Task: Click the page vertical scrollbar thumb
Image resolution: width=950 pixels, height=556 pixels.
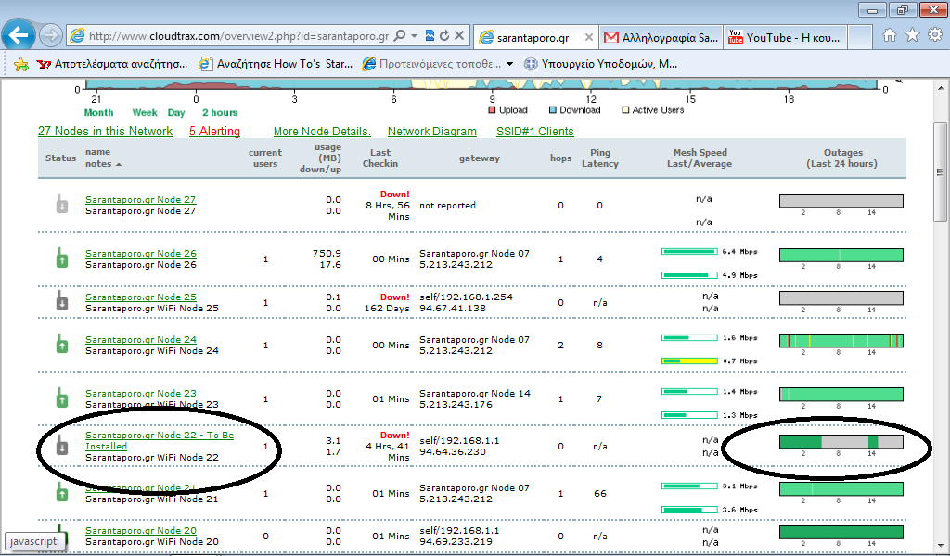Action: click(940, 172)
